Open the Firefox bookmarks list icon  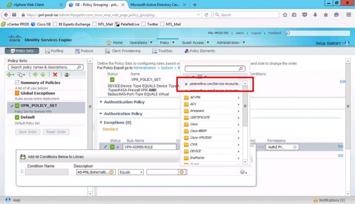[x=294, y=15]
